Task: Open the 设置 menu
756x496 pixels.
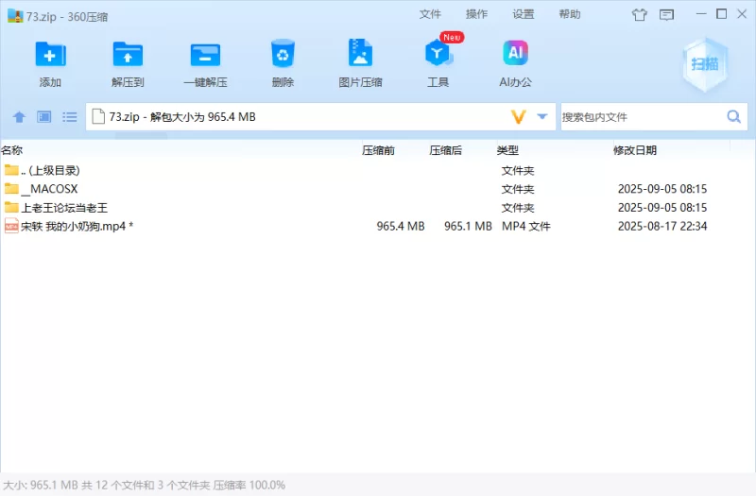Action: (524, 14)
